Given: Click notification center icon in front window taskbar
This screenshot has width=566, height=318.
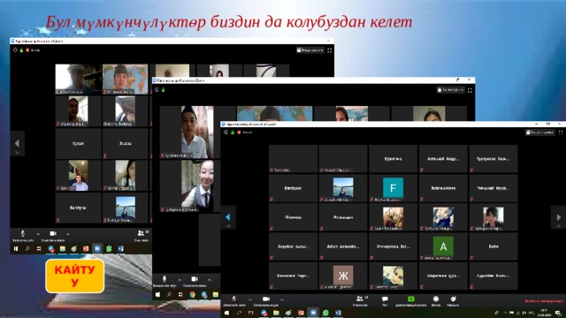Looking at the screenshot, I should (558, 313).
